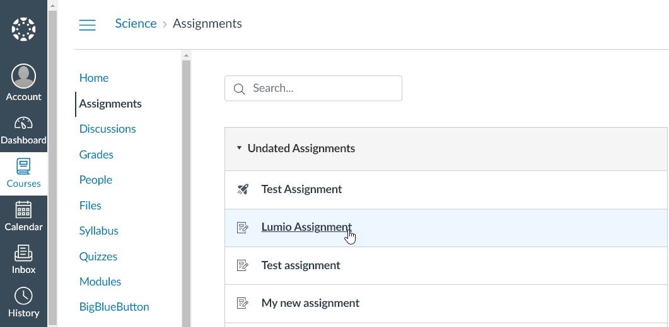The width and height of the screenshot is (669, 327).
Task: Select Modules in course navigation
Action: (100, 282)
